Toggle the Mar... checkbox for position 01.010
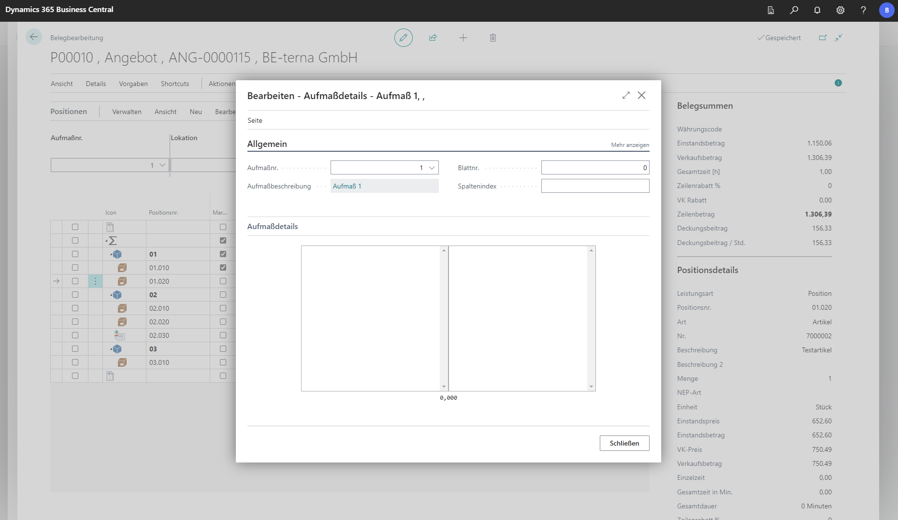Viewport: 898px width, 520px height. click(223, 268)
